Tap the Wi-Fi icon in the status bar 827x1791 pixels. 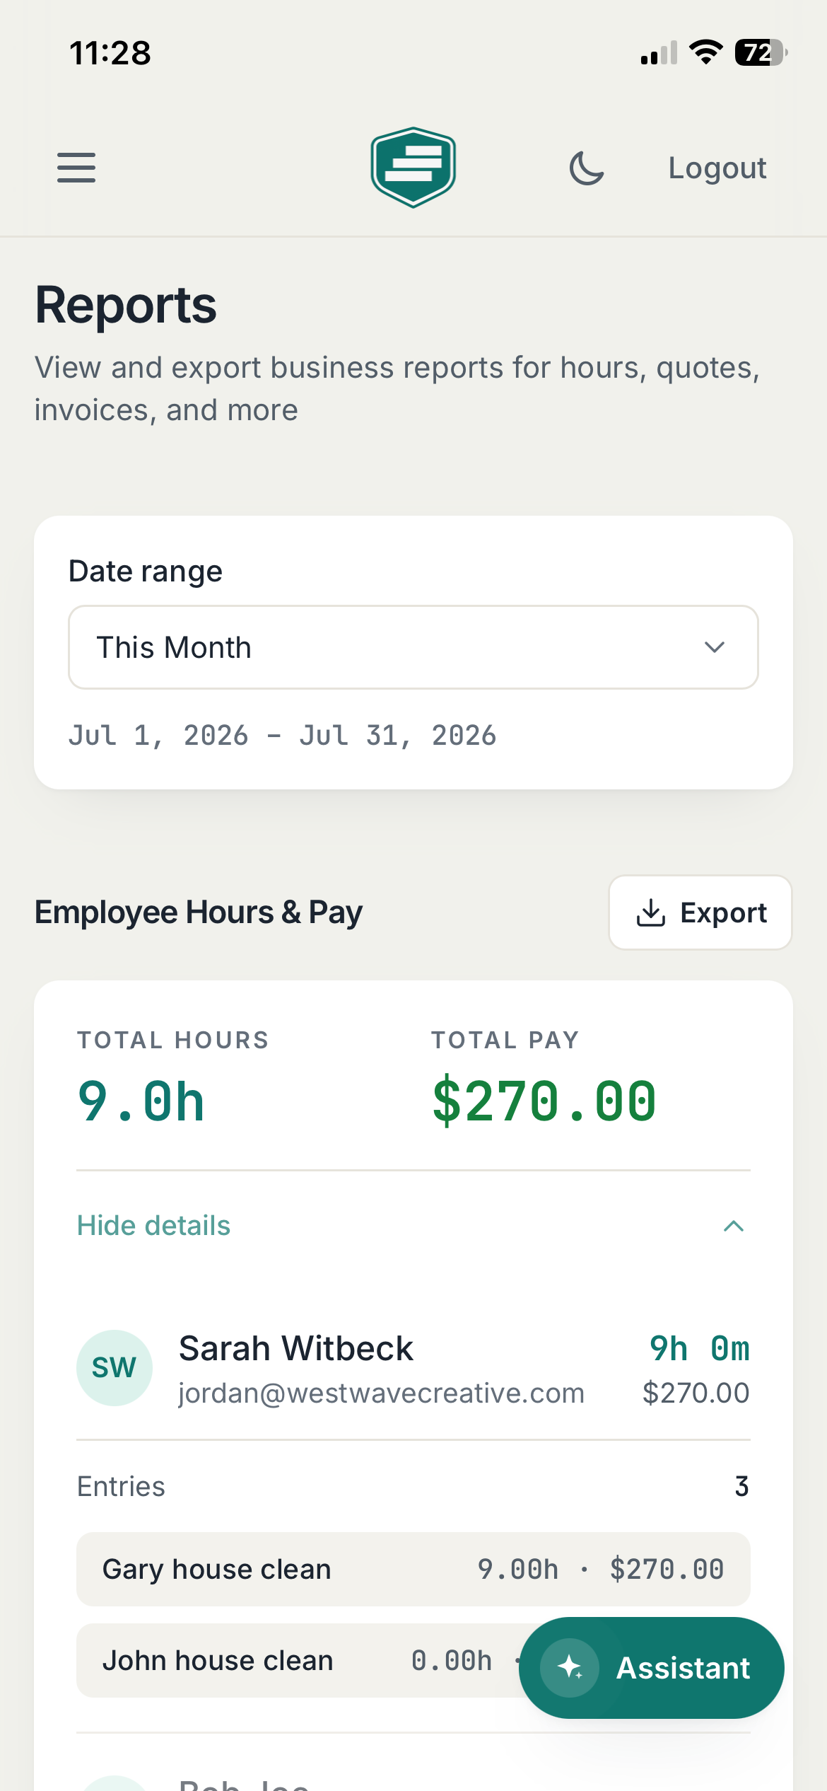click(705, 52)
